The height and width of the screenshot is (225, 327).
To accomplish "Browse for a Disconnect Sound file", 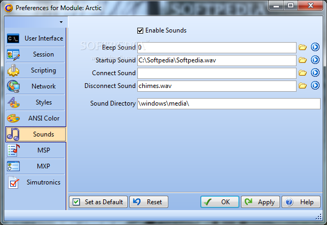I will pyautogui.click(x=302, y=85).
